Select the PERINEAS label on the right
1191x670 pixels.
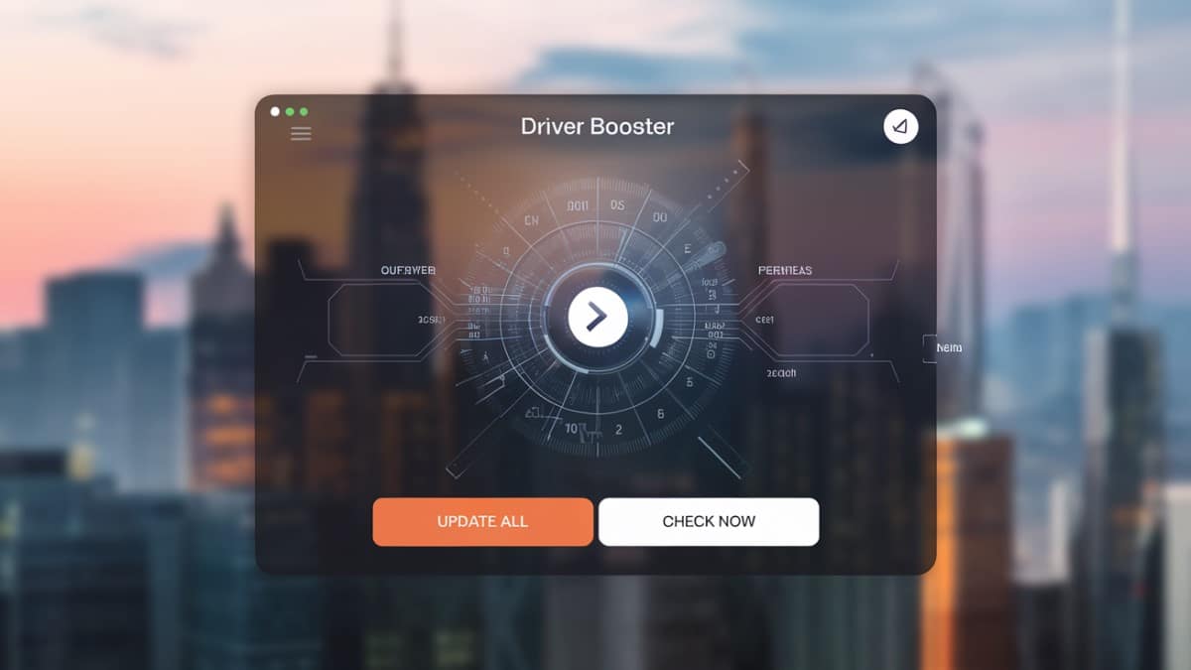pyautogui.click(x=784, y=270)
